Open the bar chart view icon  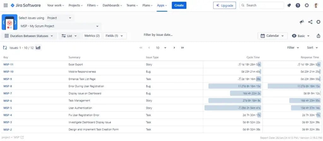point(38,48)
